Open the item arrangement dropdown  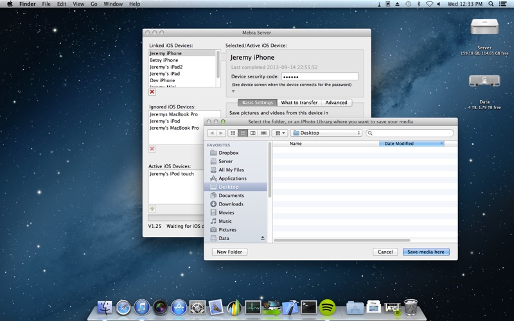point(279,133)
